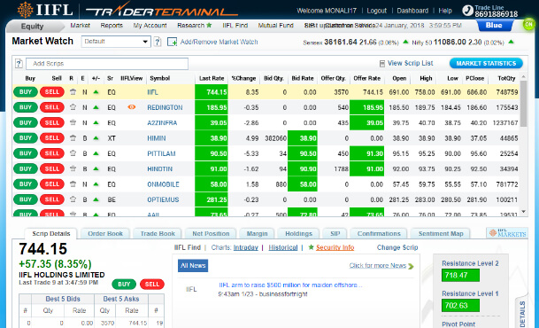539x328 pixels.
Task: Click the REDINGTON row green up arrow
Action: point(96,107)
